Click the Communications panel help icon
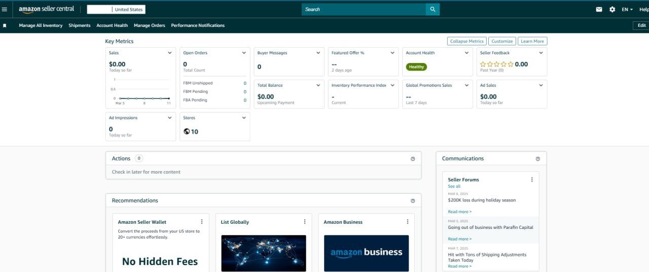Screen dimensions: 649x272 538,159
